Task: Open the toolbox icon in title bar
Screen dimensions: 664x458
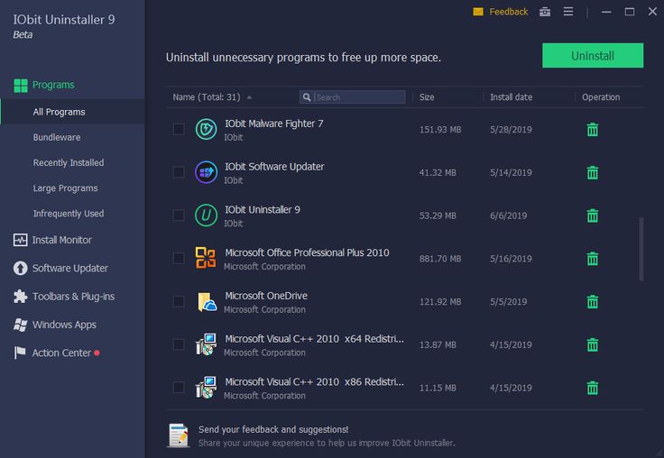Action: [x=545, y=12]
